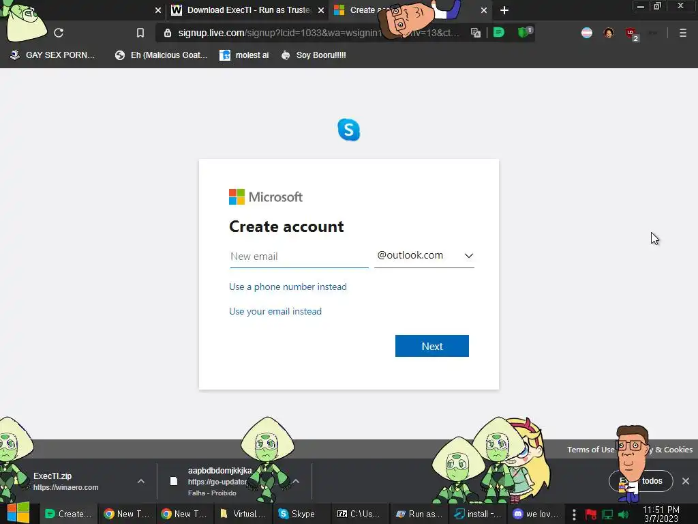Open the first Chrome New T... taskbar item
The height and width of the screenshot is (524, 698).
[127, 514]
